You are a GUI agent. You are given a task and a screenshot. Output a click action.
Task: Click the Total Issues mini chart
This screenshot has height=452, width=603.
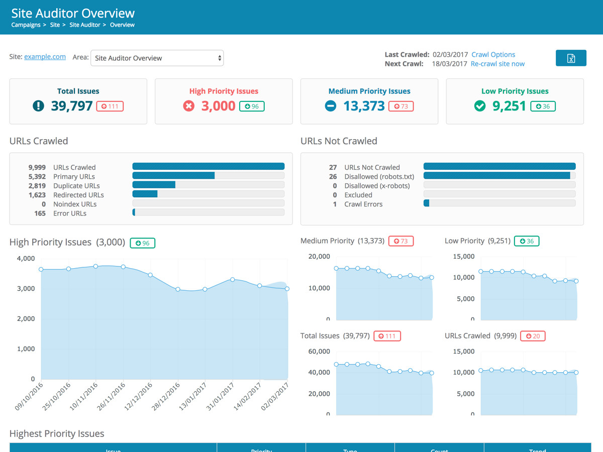(x=384, y=383)
